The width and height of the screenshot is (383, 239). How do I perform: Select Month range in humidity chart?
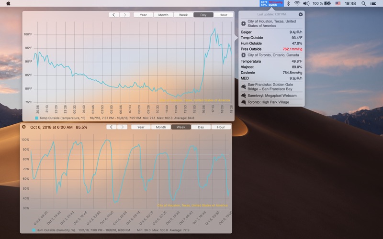pyautogui.click(x=161, y=127)
